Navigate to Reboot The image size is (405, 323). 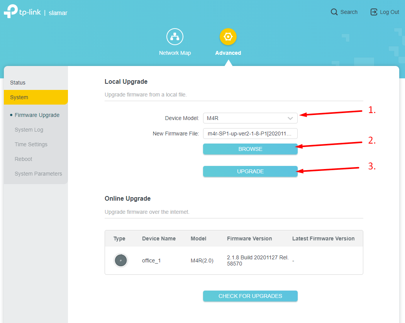tap(24, 159)
